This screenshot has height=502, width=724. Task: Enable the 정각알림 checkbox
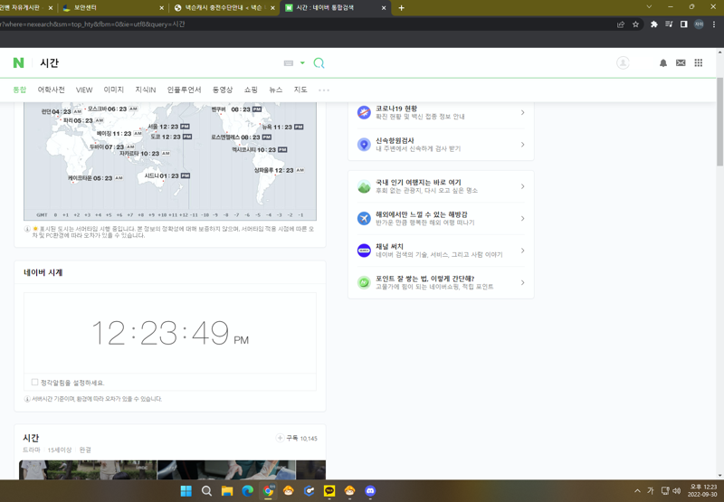click(34, 382)
